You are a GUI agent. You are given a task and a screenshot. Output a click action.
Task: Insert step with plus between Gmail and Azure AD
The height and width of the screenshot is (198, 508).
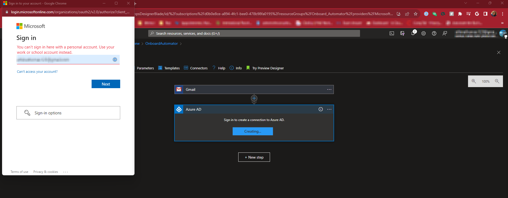click(254, 98)
